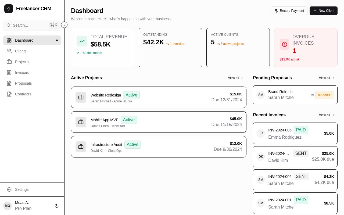This screenshot has height=215, width=344.
Task: View all Pending Proposals
Action: 327,78
